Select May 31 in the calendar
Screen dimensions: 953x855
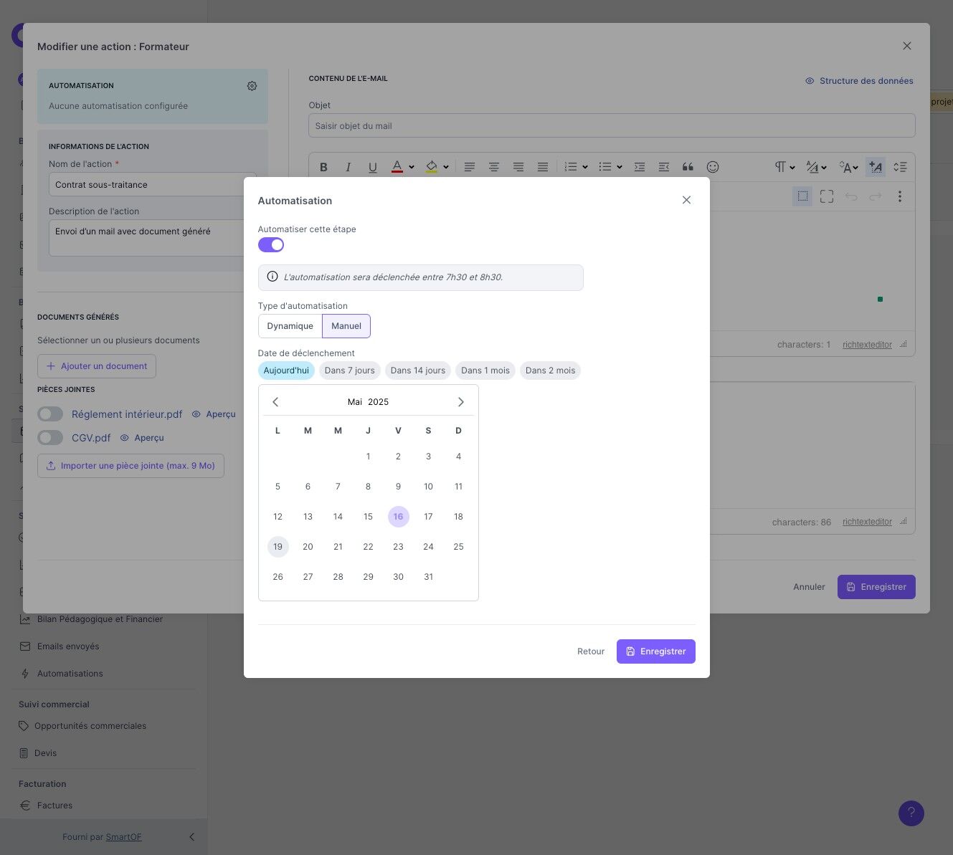pos(429,577)
